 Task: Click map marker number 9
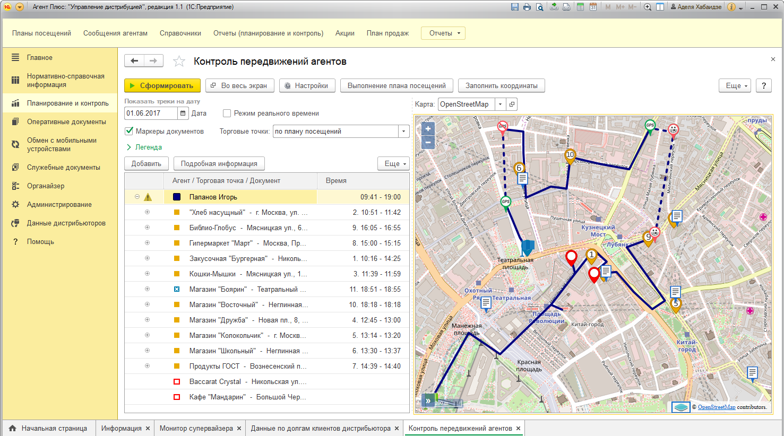[x=648, y=238]
